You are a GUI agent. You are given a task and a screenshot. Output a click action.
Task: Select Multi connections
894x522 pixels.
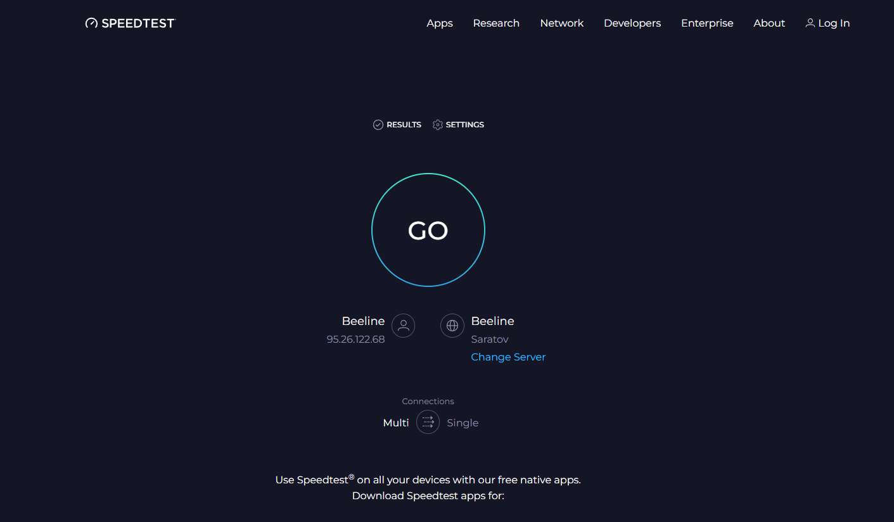point(396,423)
